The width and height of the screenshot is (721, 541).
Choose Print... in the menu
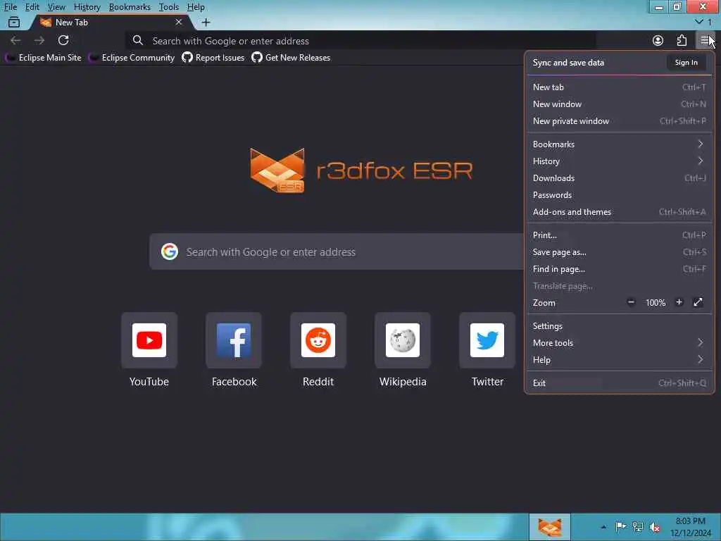pyautogui.click(x=619, y=235)
